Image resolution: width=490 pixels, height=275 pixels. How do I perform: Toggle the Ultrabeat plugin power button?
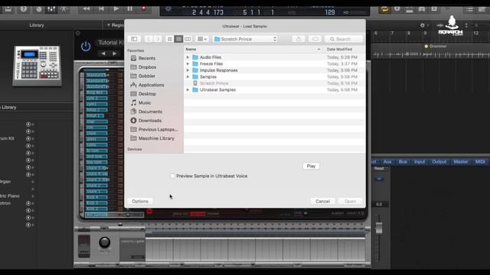pyautogui.click(x=86, y=47)
